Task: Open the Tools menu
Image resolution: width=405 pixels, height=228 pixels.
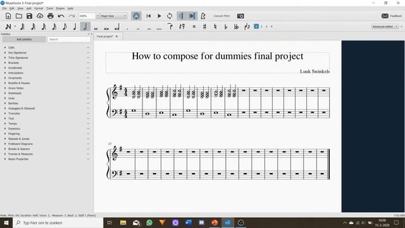Action: [49, 8]
